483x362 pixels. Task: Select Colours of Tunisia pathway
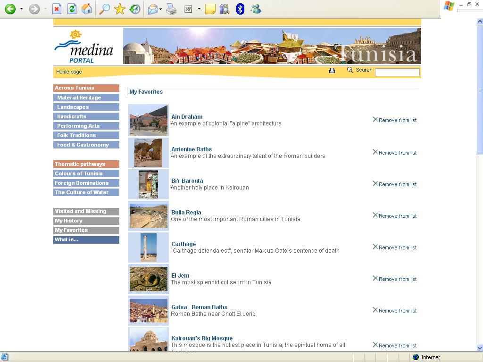[86, 173]
